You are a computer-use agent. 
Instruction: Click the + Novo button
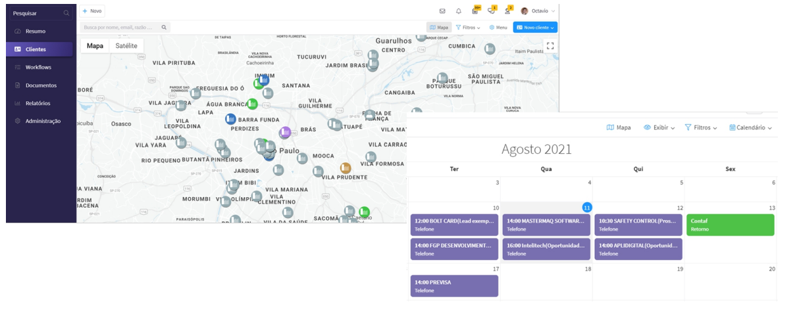click(92, 11)
